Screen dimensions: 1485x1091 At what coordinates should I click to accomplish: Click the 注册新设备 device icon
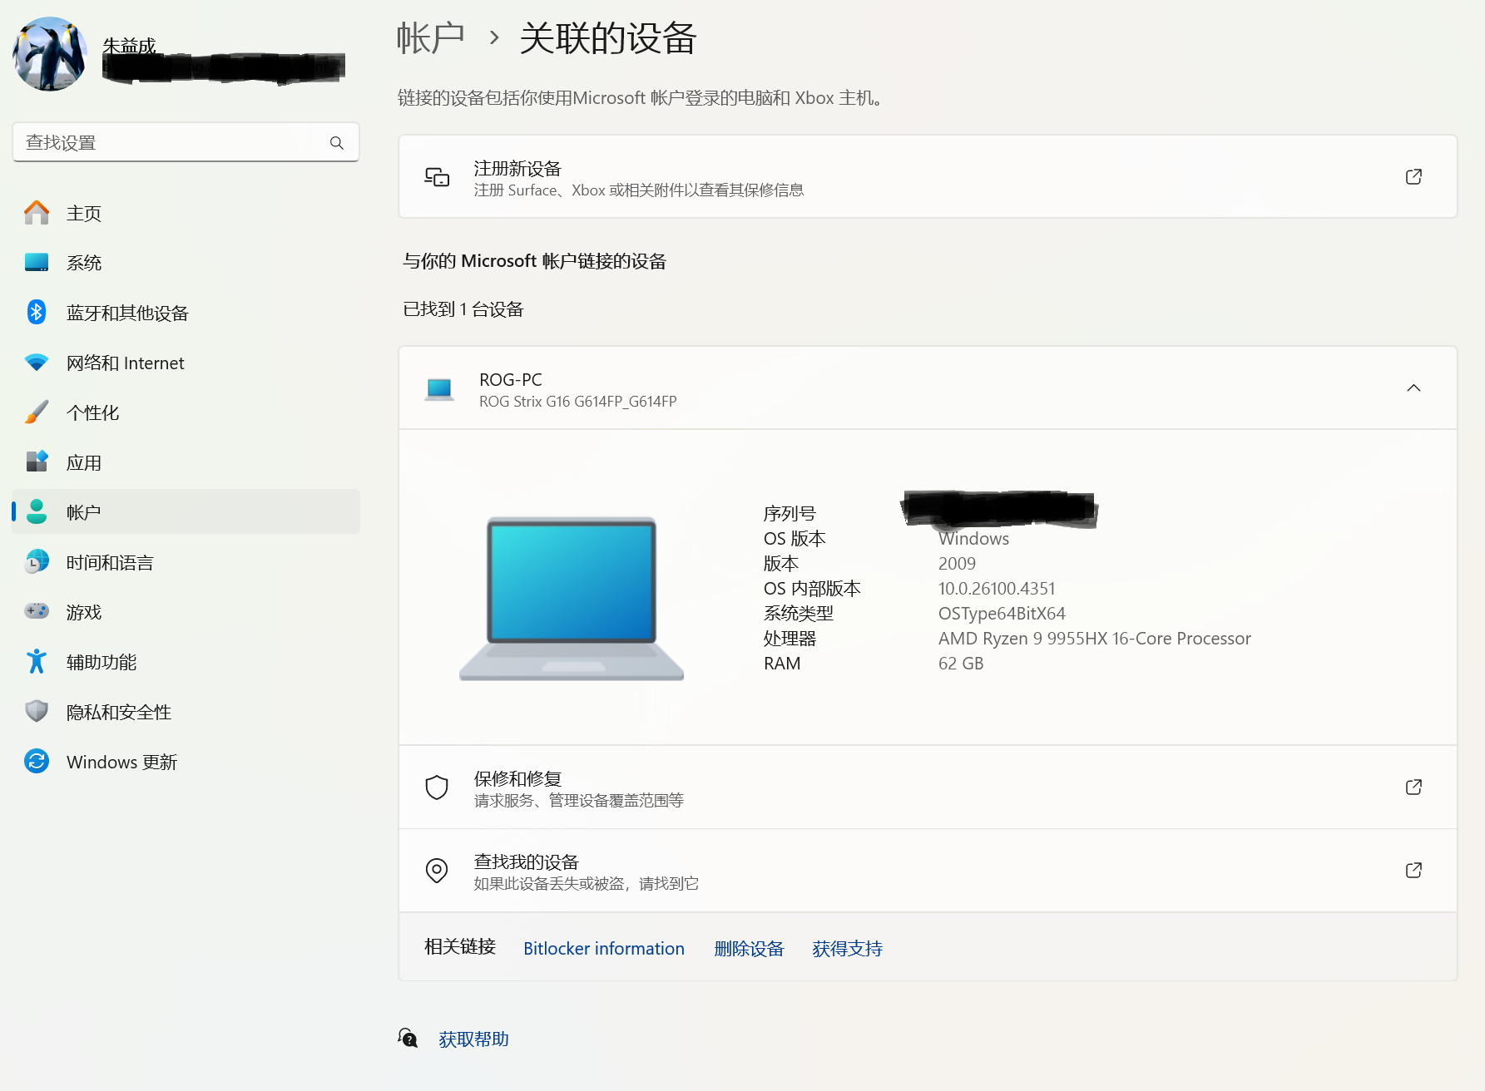point(437,177)
